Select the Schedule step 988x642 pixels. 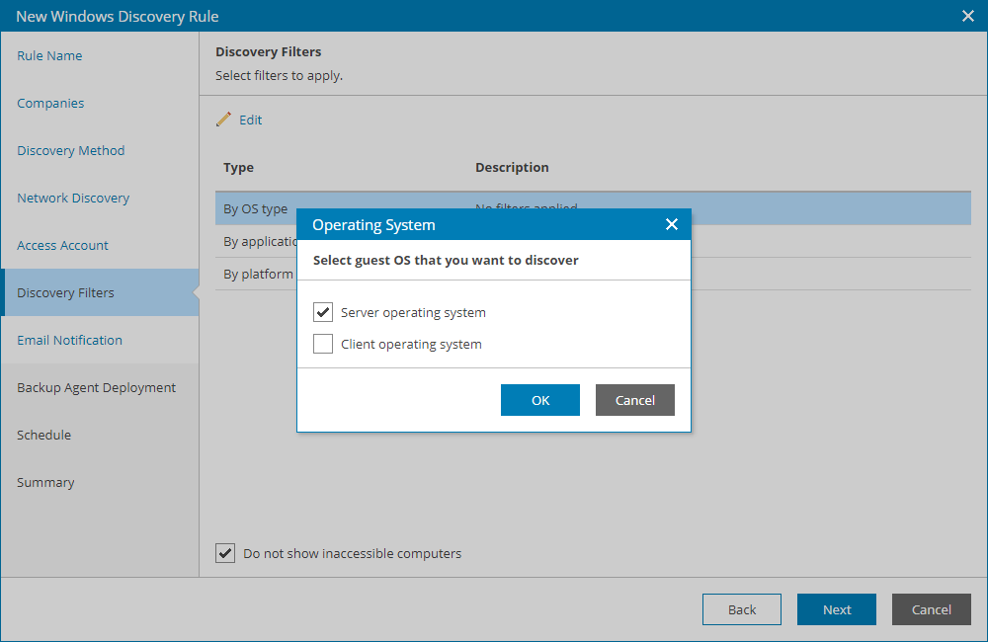43,435
